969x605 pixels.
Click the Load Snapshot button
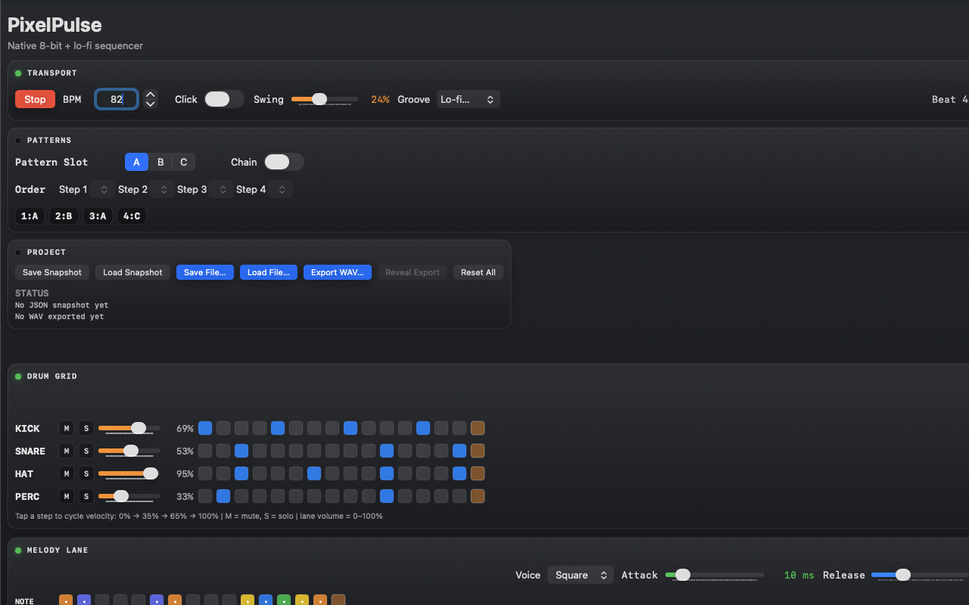(132, 272)
